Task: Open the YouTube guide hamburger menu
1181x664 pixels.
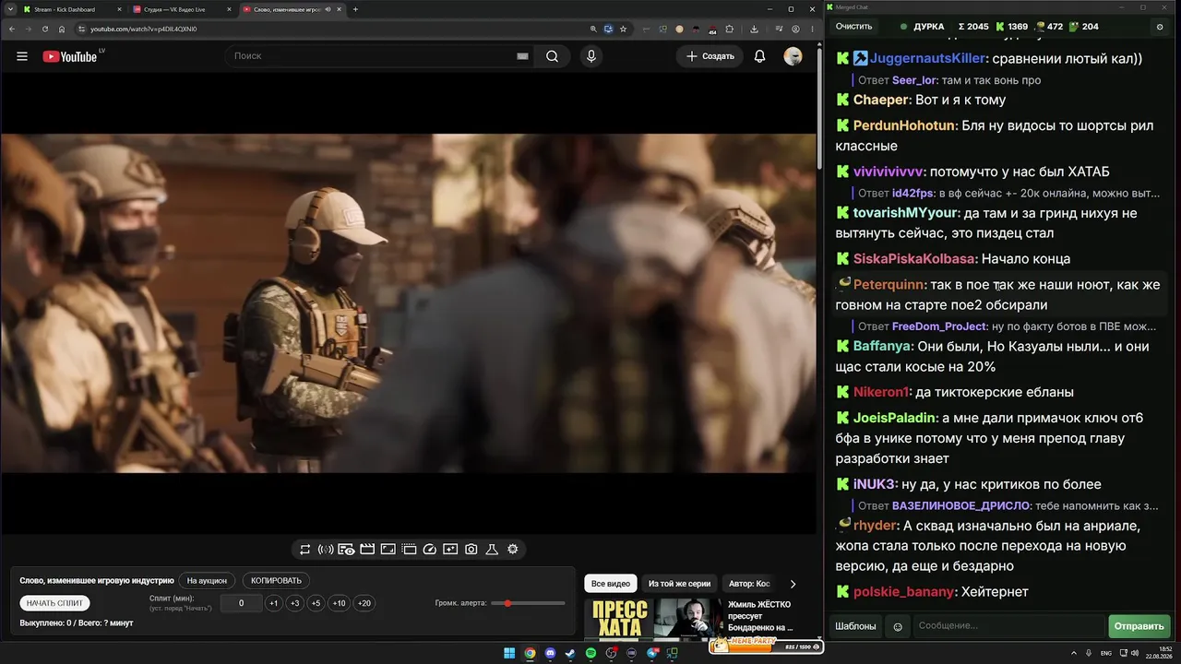Action: tap(22, 56)
